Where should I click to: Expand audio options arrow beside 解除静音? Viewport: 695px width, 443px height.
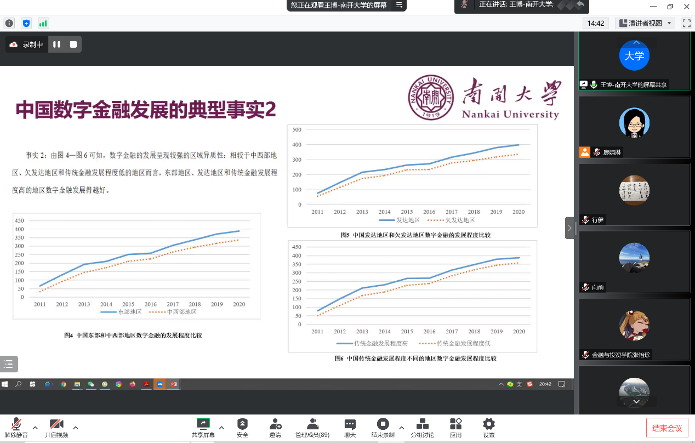(x=35, y=428)
